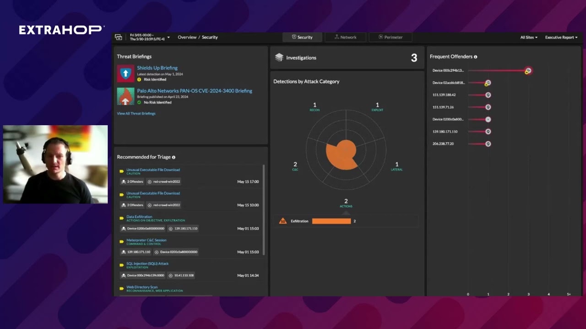
Task: Click the yellow tag icon beside SQL Injection Attack
Action: coord(122,265)
